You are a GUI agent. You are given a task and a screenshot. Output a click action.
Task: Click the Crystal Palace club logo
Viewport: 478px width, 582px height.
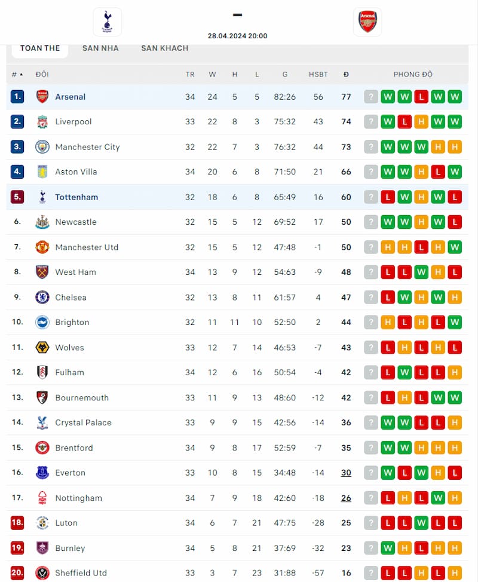point(42,422)
